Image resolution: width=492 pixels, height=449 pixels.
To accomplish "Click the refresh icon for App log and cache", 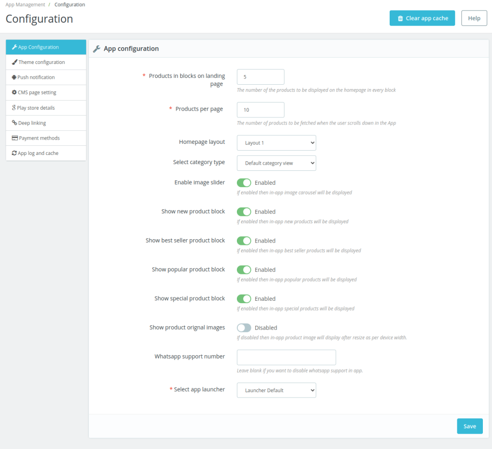I will pyautogui.click(x=14, y=153).
